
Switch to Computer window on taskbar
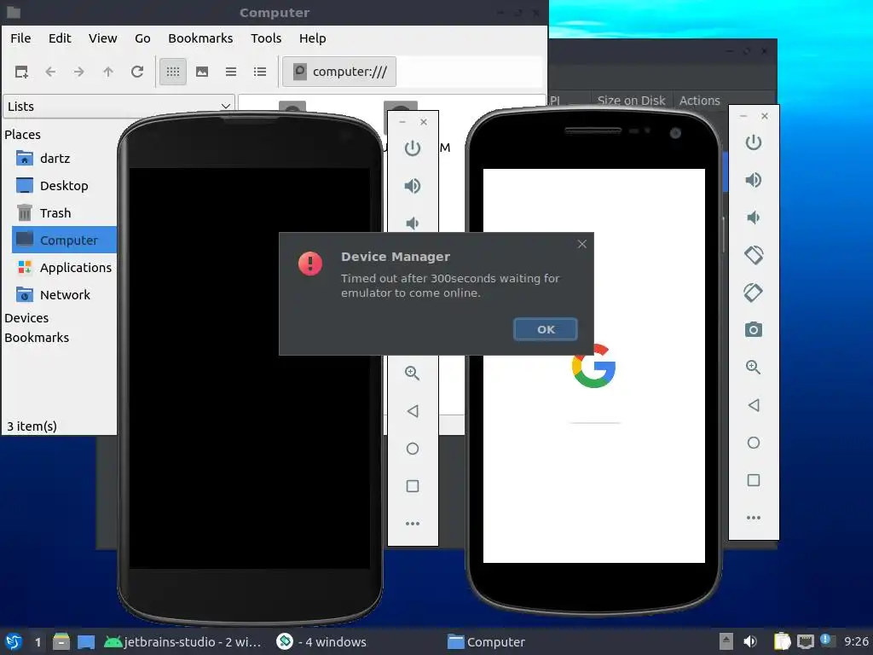point(487,641)
